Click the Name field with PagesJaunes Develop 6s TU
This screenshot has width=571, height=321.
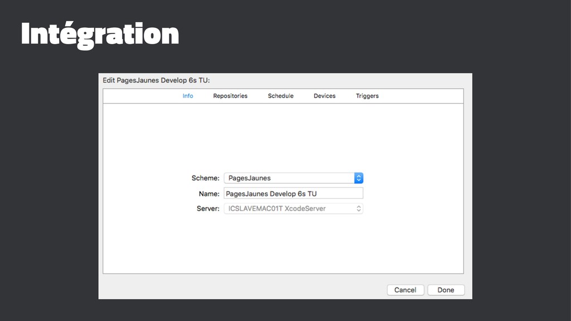293,193
